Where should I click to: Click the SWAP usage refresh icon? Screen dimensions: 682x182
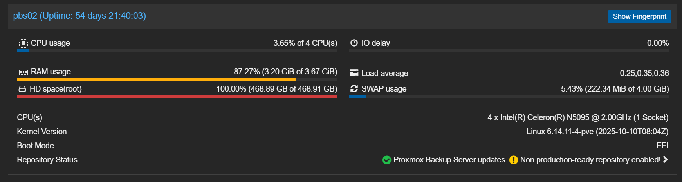pyautogui.click(x=354, y=89)
